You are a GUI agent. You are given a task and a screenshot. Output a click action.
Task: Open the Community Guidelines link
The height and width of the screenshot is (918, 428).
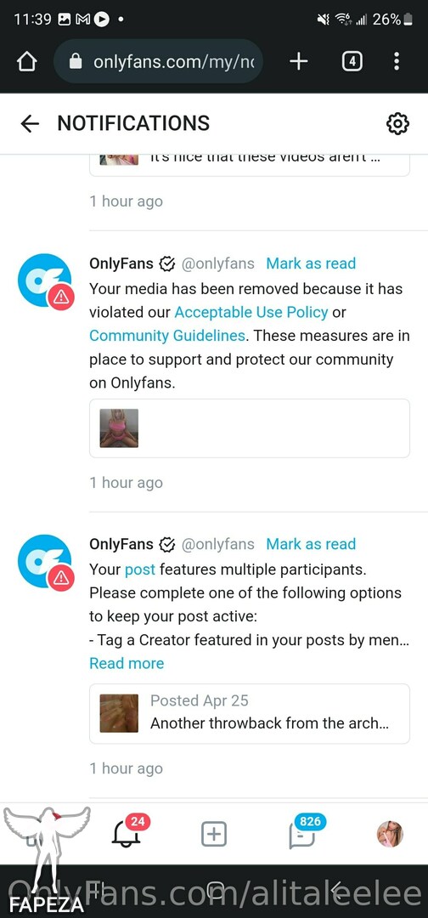167,336
